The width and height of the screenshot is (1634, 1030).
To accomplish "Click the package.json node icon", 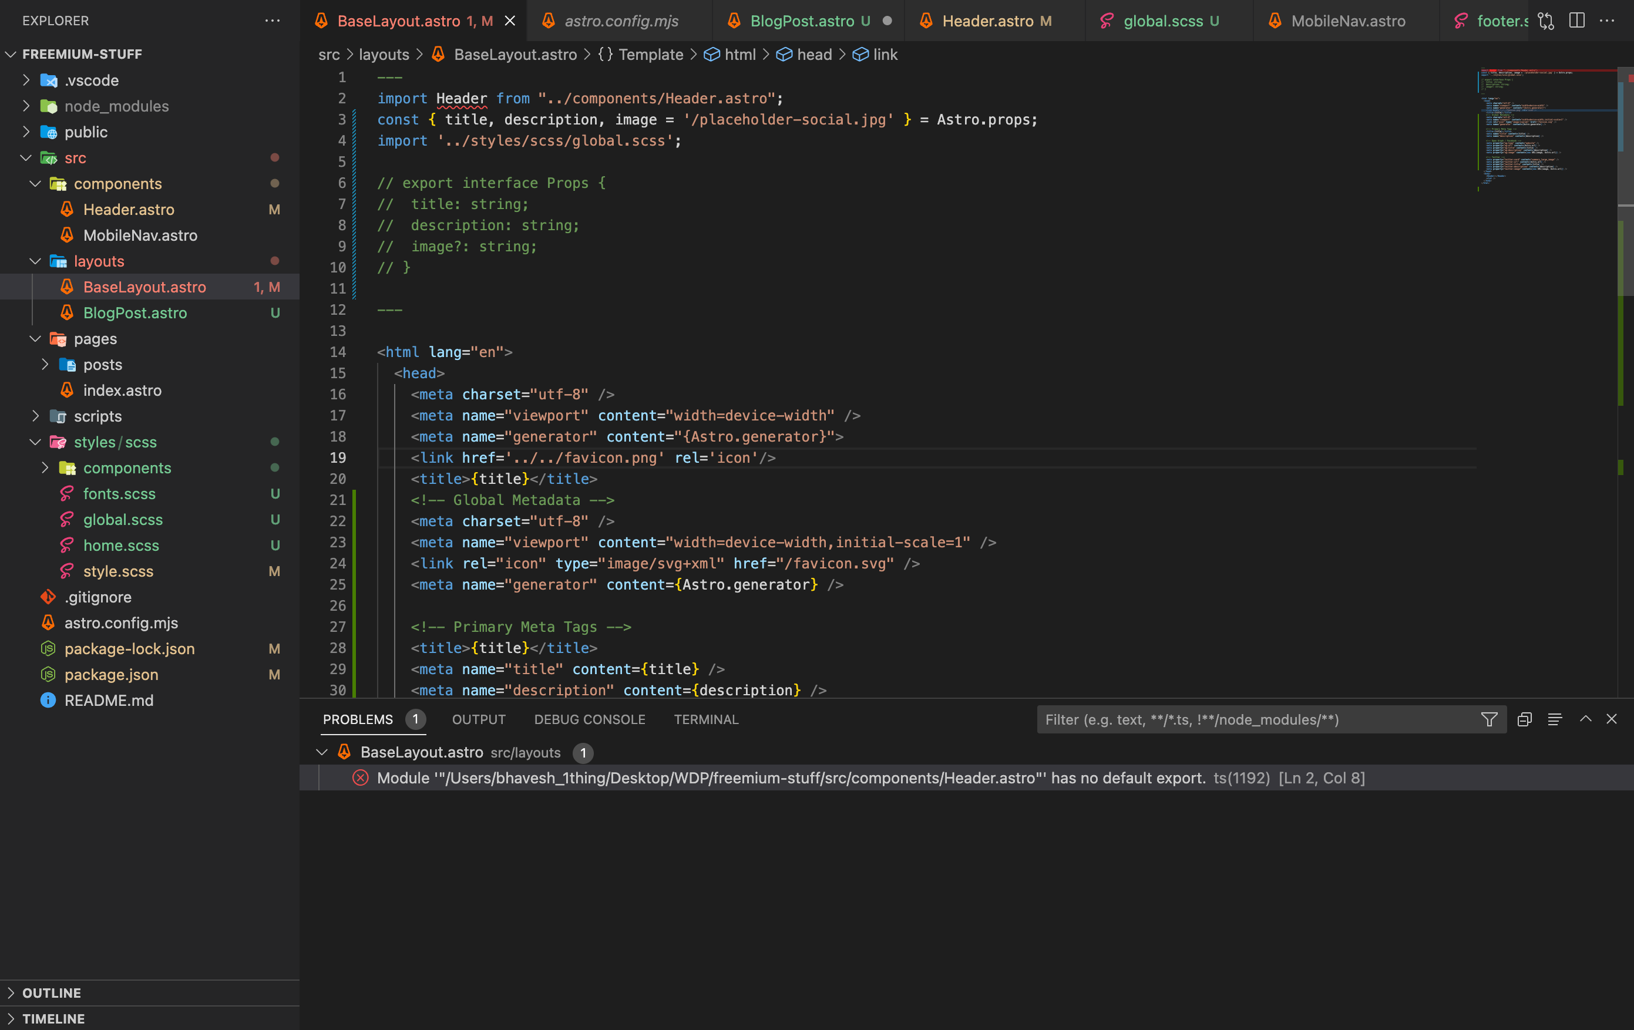I will point(48,675).
